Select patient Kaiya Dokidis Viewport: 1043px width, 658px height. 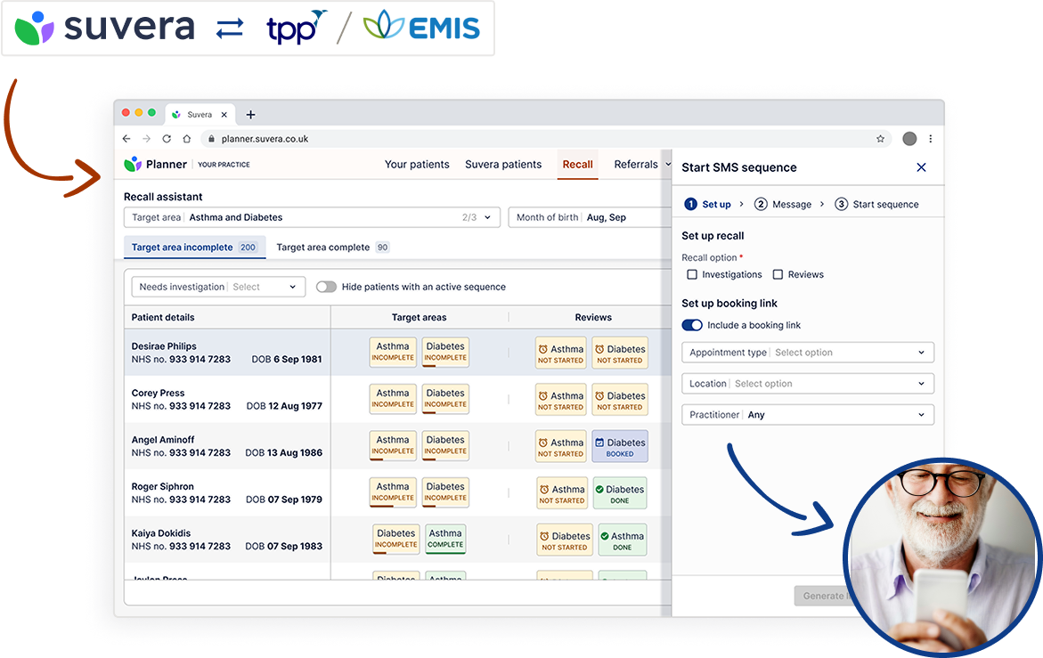tap(227, 539)
